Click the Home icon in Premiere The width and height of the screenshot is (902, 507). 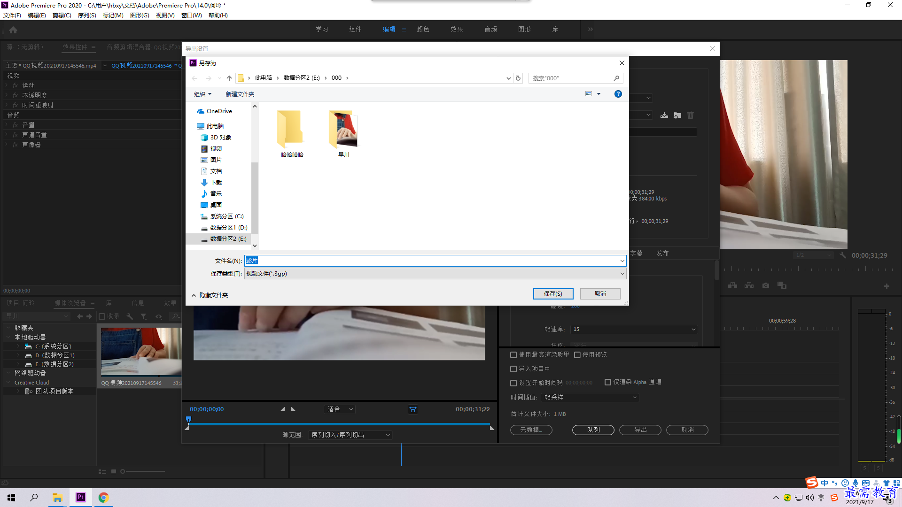pos(13,30)
